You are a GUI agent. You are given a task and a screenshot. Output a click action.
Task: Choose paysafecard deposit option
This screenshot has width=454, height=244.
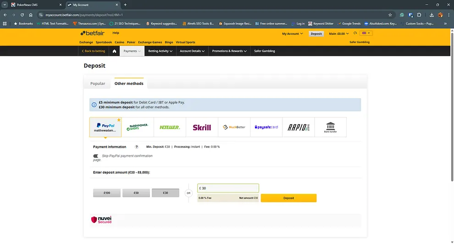point(266,127)
